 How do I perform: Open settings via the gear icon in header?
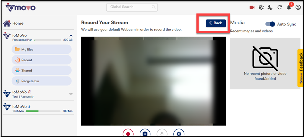(x=261, y=7)
